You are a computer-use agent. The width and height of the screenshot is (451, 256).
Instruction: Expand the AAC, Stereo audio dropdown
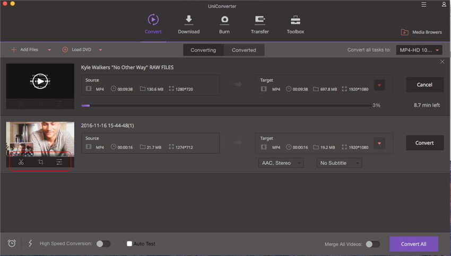click(281, 163)
